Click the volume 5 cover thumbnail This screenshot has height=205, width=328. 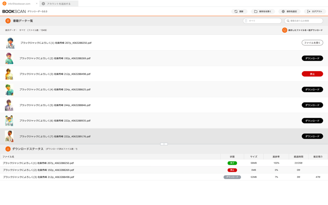(9, 105)
